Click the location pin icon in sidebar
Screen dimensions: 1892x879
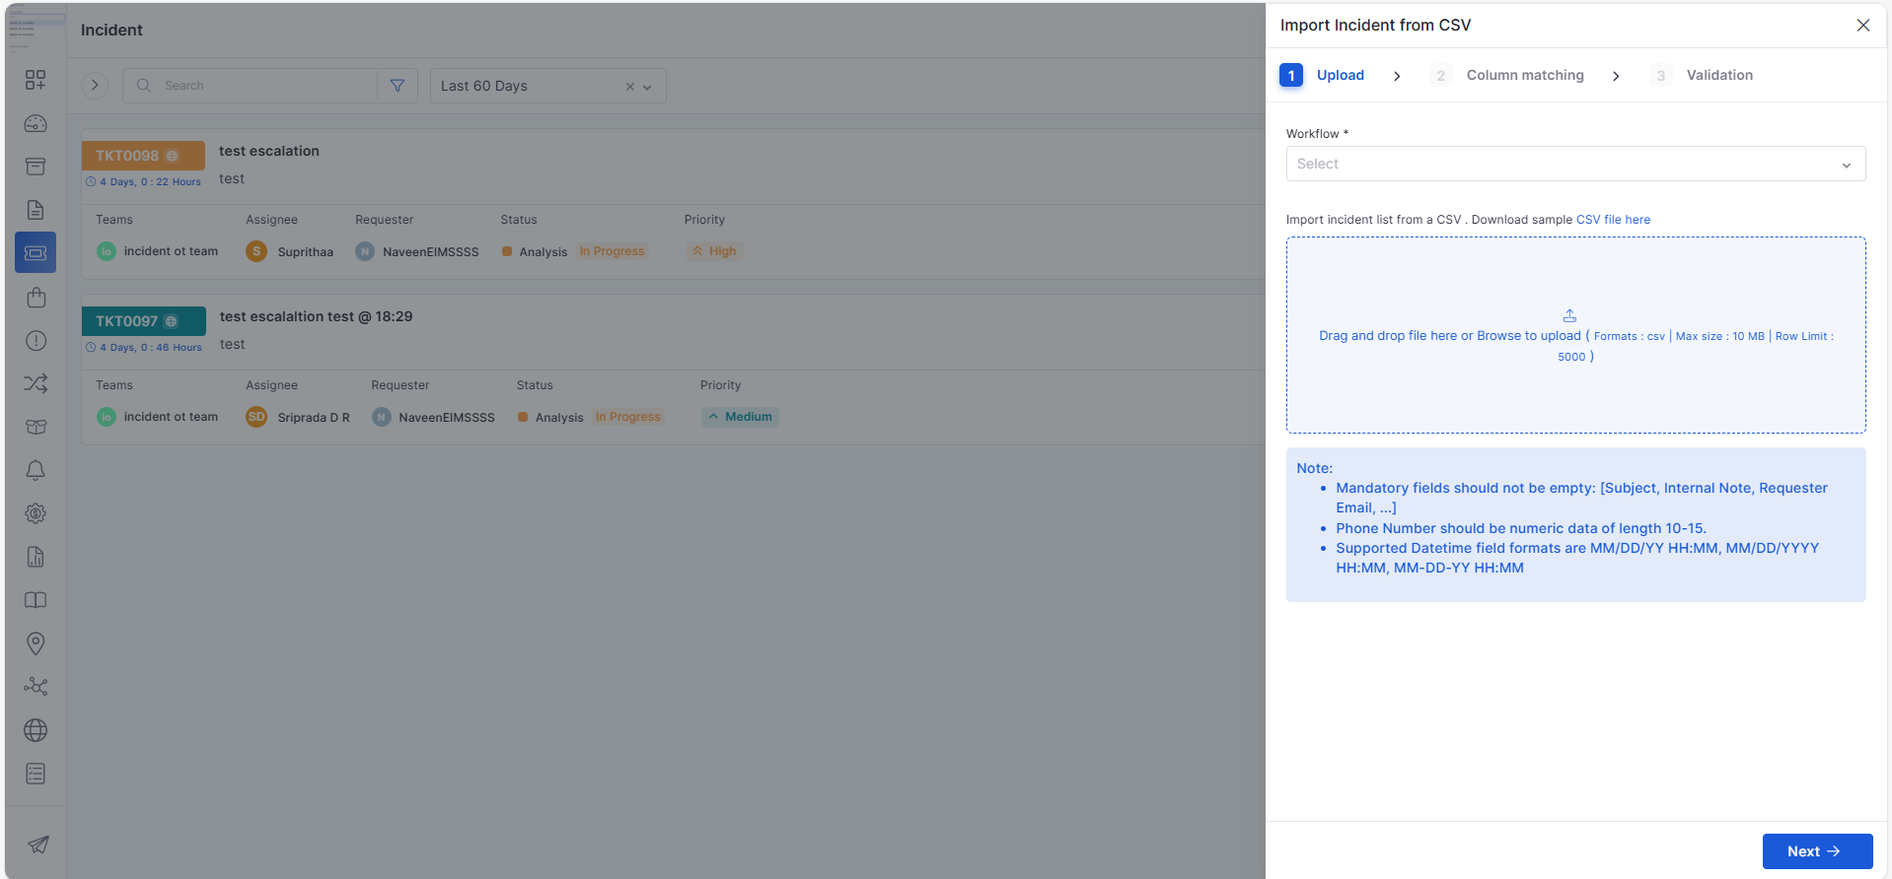[x=36, y=643]
